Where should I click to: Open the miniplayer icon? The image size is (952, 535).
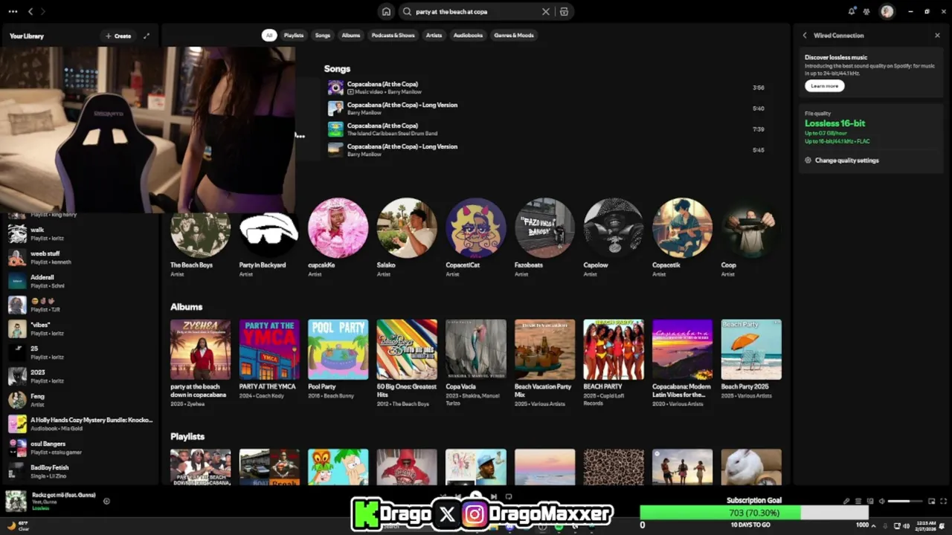pos(931,501)
